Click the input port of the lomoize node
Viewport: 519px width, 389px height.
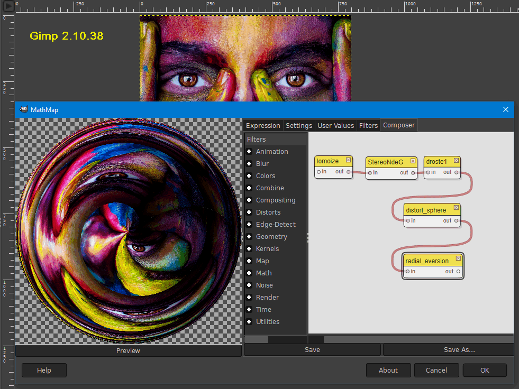(318, 172)
